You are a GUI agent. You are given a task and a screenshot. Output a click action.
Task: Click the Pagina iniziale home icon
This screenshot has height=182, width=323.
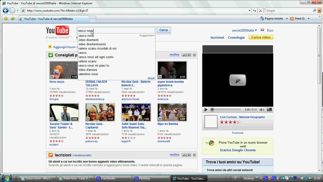(x=262, y=18)
